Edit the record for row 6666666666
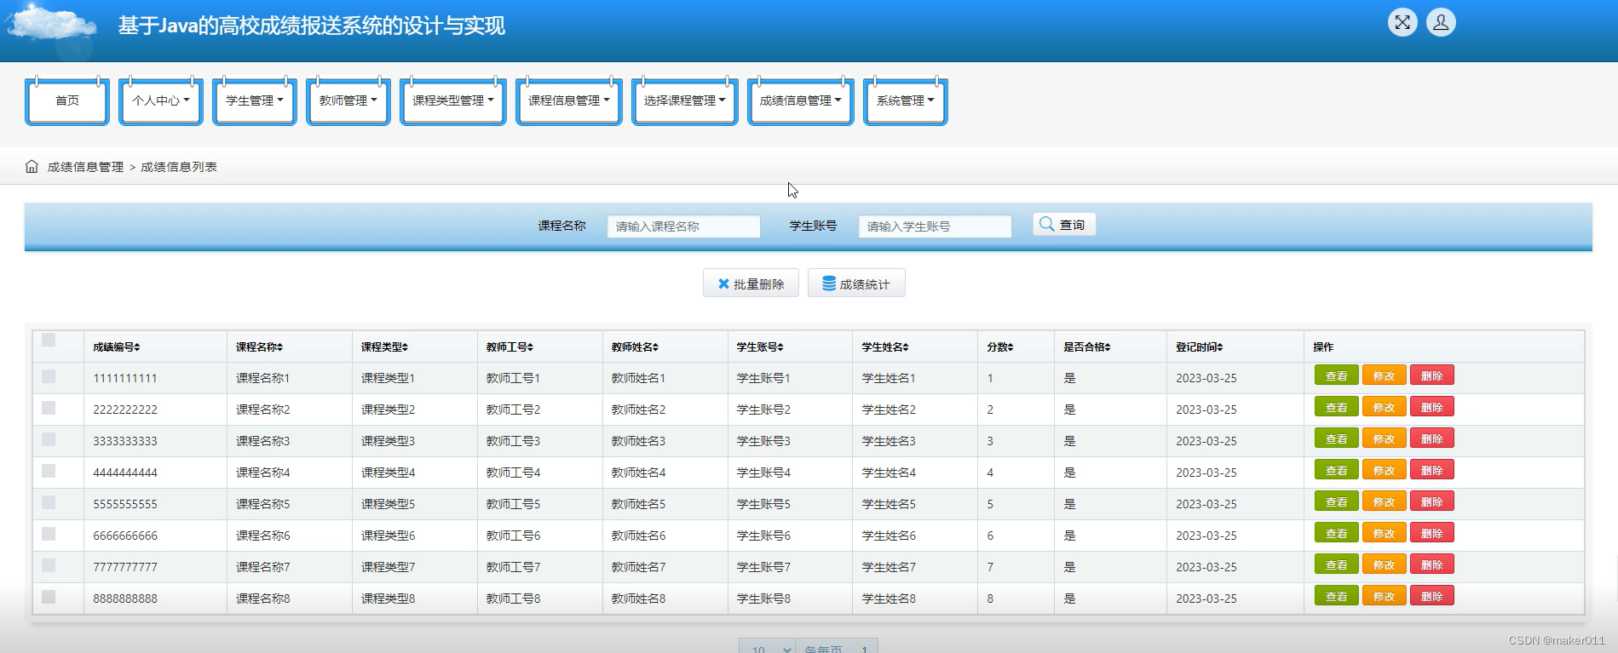Screen dimensions: 1618x653 1385,533
